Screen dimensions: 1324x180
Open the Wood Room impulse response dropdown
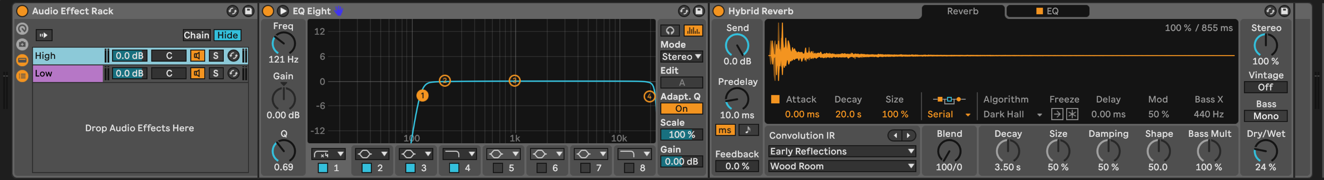point(841,166)
